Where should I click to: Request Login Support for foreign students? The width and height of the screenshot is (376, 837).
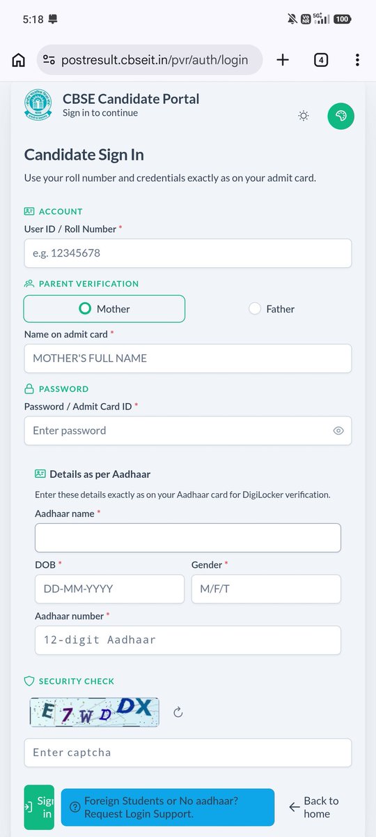click(x=168, y=808)
